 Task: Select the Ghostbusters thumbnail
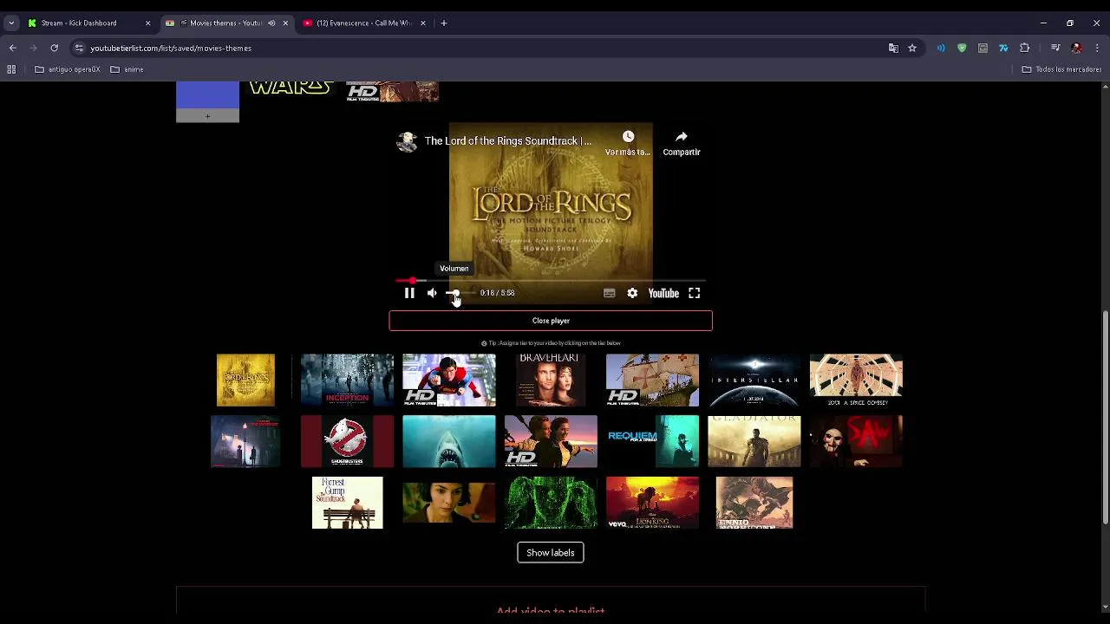(x=347, y=441)
